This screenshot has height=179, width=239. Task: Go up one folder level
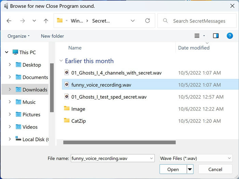point(46,21)
